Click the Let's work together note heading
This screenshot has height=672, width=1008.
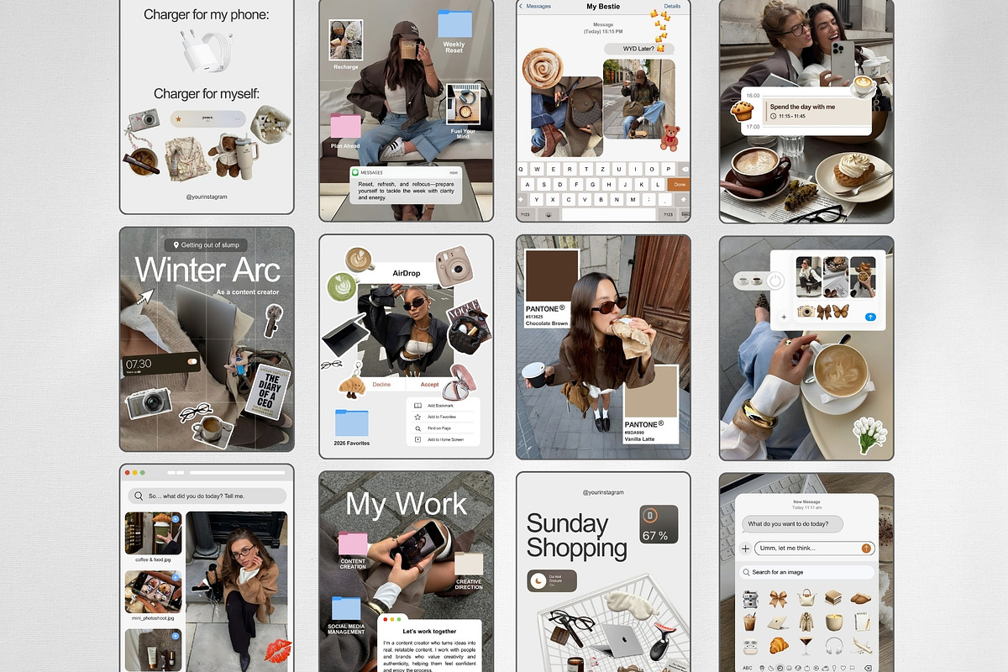tap(429, 631)
